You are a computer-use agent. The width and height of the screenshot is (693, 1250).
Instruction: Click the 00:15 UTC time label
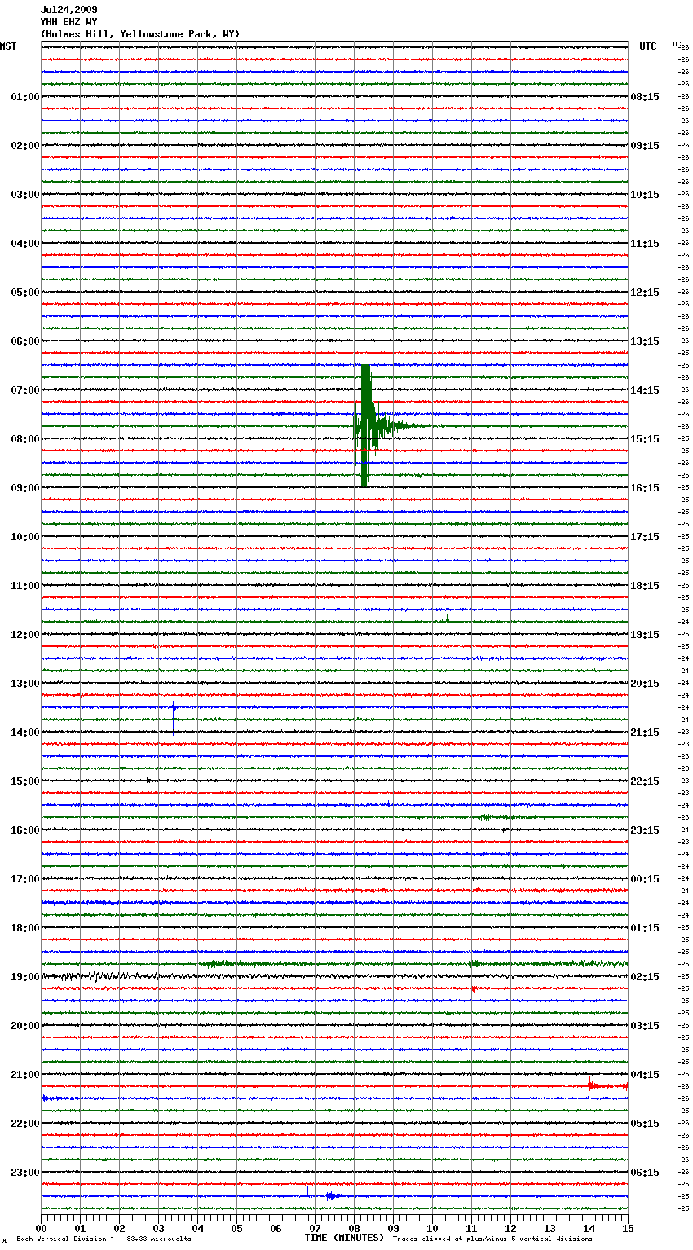tap(645, 878)
